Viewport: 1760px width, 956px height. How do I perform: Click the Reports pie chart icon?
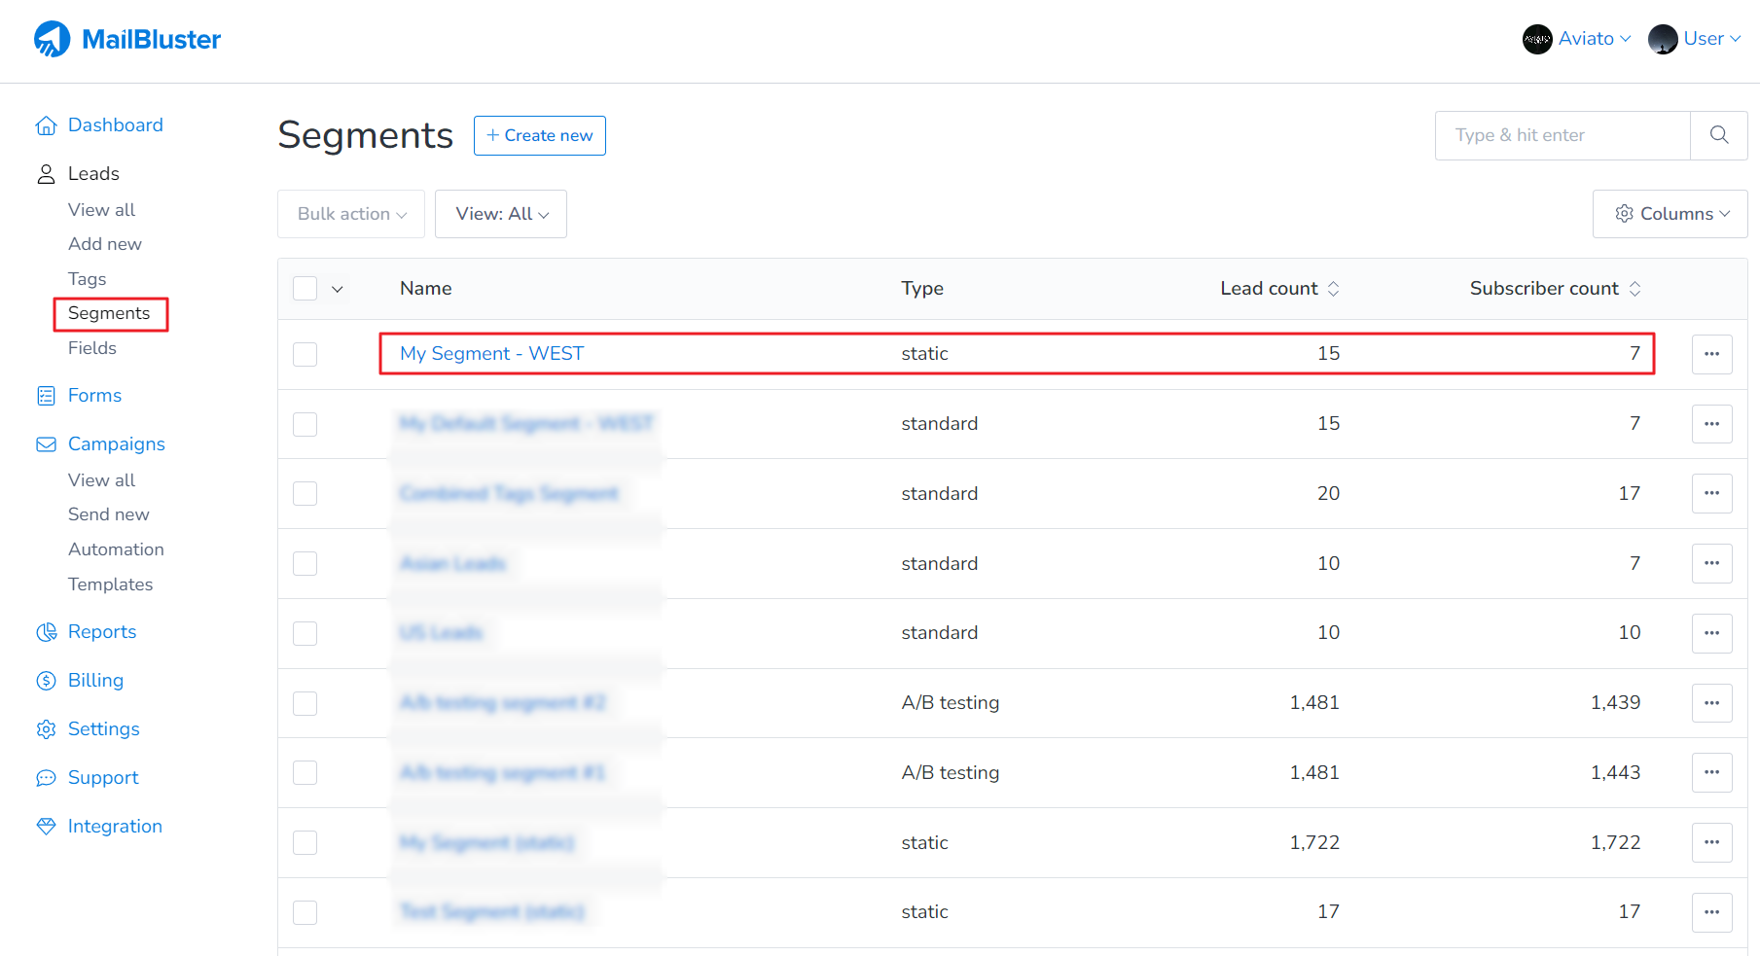[x=46, y=632]
